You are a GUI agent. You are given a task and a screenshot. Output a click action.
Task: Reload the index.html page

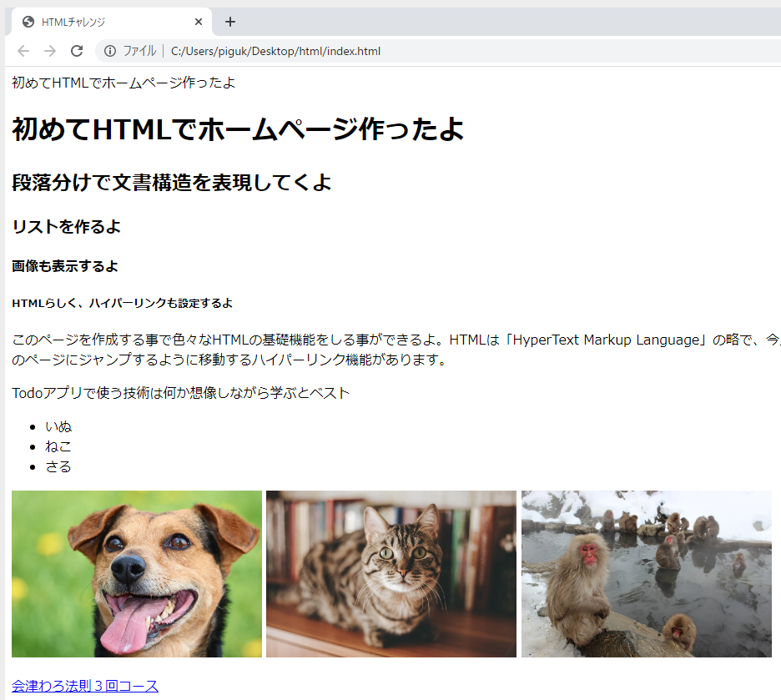pyautogui.click(x=76, y=50)
